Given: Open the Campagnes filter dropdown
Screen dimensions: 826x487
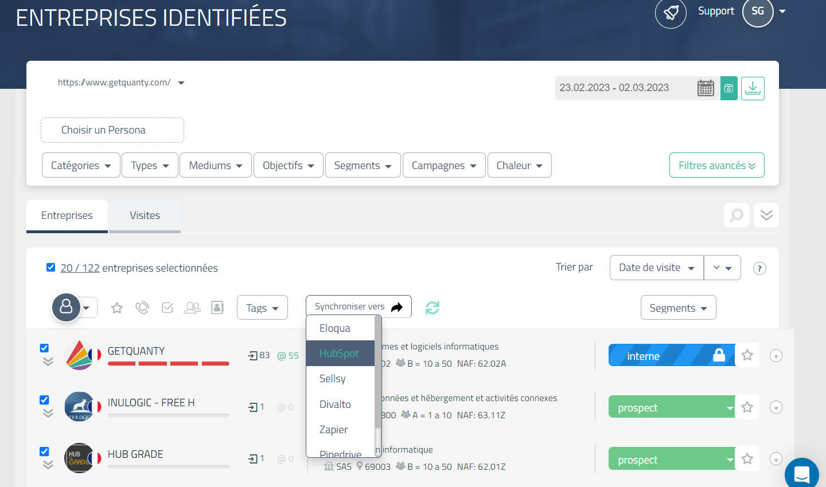Looking at the screenshot, I should coord(444,165).
